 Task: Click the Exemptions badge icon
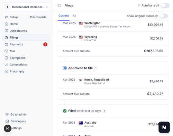pos(6,58)
